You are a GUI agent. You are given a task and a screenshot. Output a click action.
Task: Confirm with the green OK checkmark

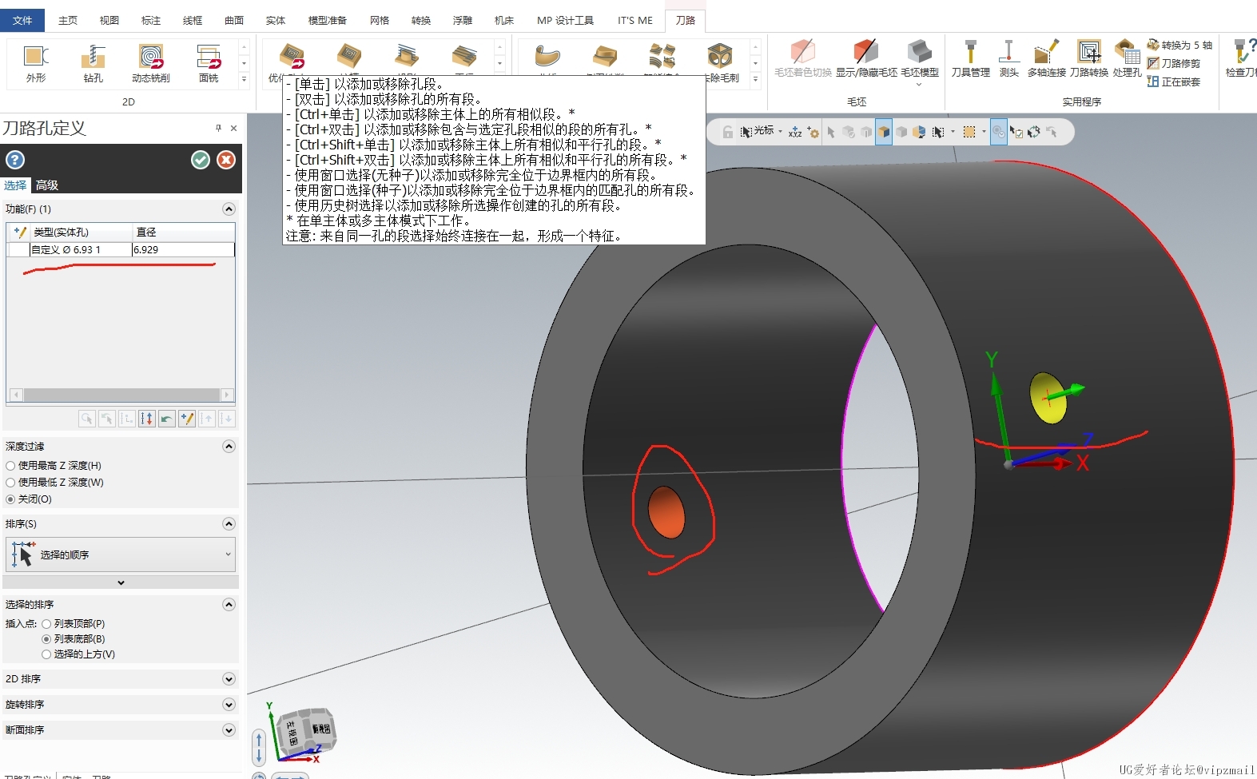pyautogui.click(x=201, y=160)
